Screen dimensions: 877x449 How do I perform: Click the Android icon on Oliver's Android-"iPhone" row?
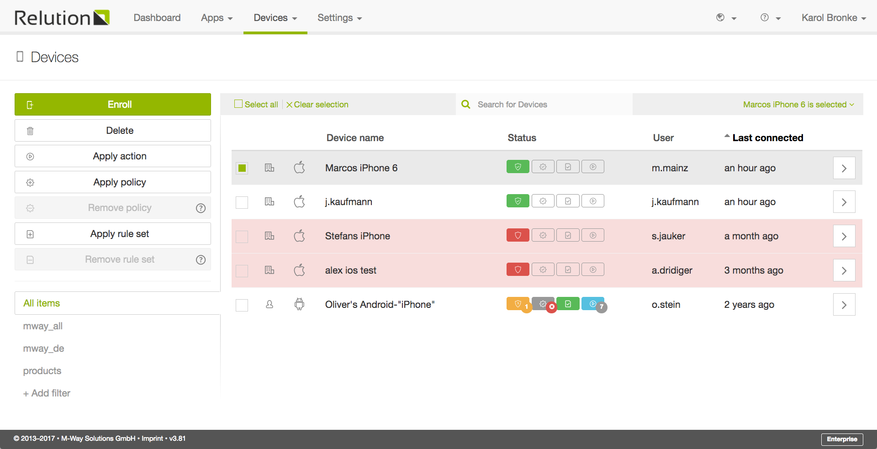299,304
